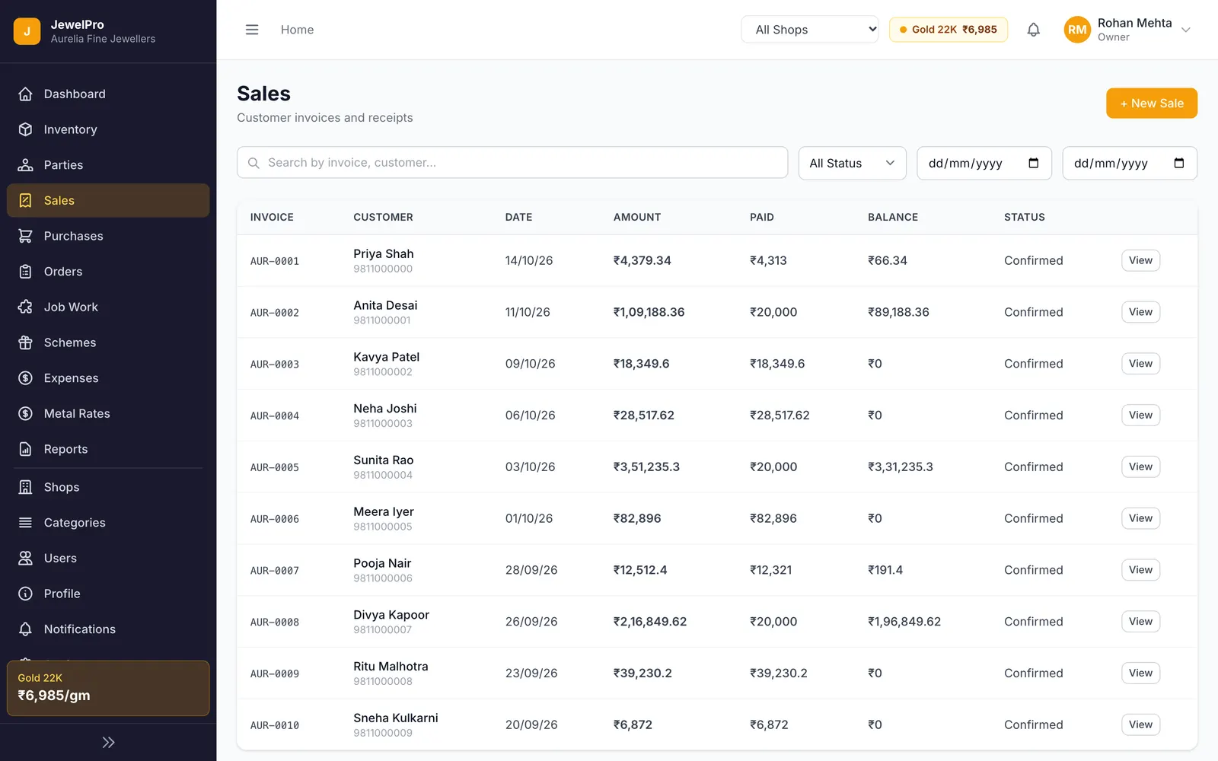Collapse sidebar with double chevron icon

pyautogui.click(x=108, y=742)
